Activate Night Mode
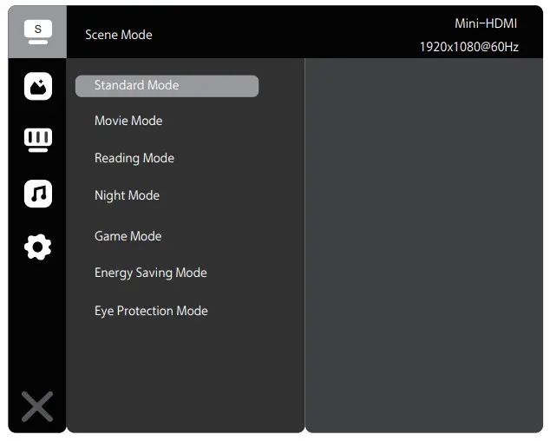Image resolution: width=550 pixels, height=441 pixels. (127, 195)
